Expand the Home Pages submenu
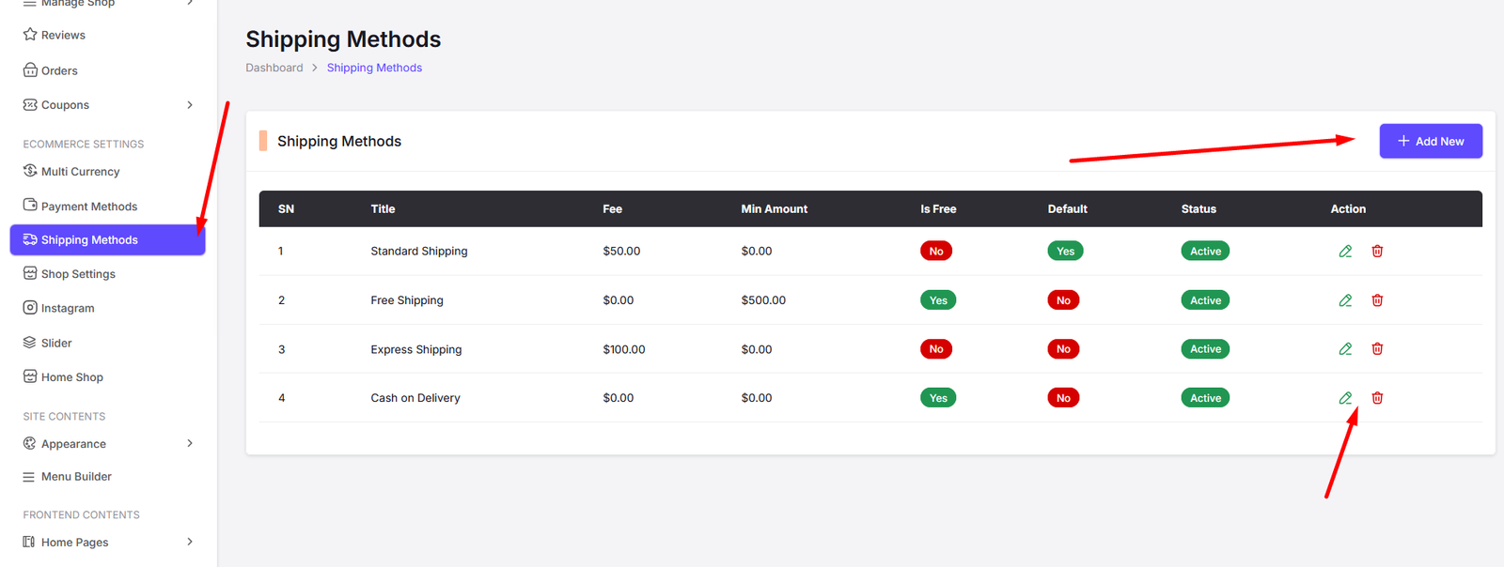The height and width of the screenshot is (567, 1504). coord(190,542)
